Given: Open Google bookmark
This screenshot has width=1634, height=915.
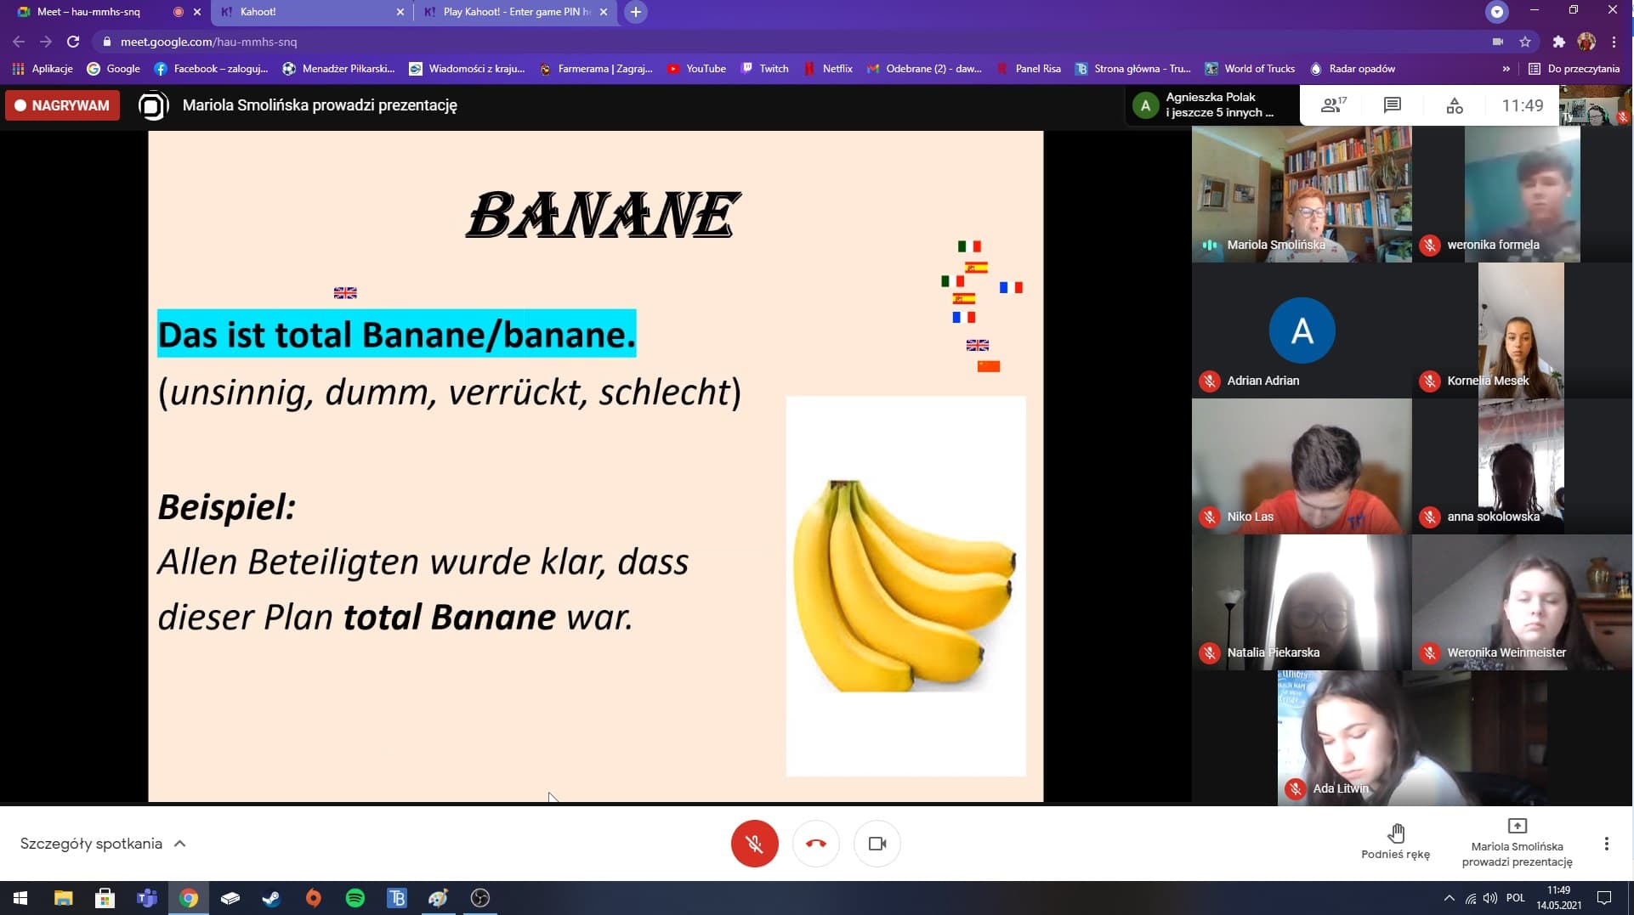Looking at the screenshot, I should [114, 69].
